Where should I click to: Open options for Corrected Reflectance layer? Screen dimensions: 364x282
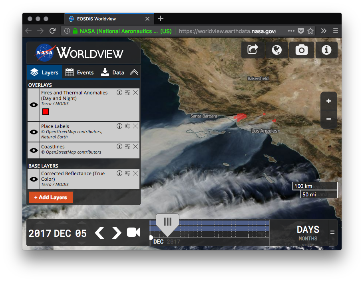(127, 173)
